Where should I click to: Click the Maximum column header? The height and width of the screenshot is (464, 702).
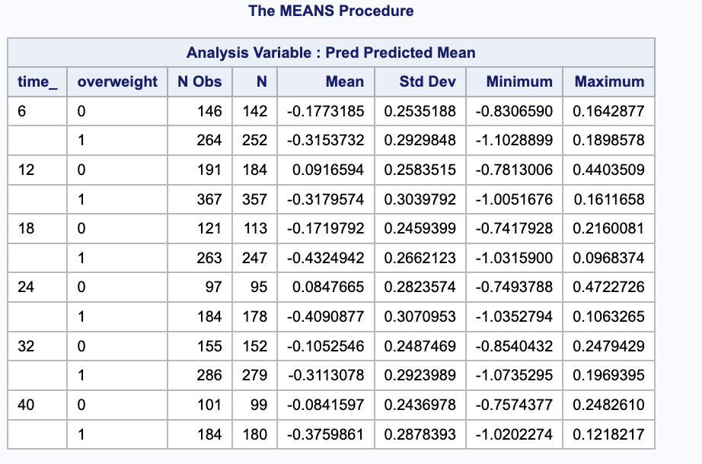tap(608, 82)
